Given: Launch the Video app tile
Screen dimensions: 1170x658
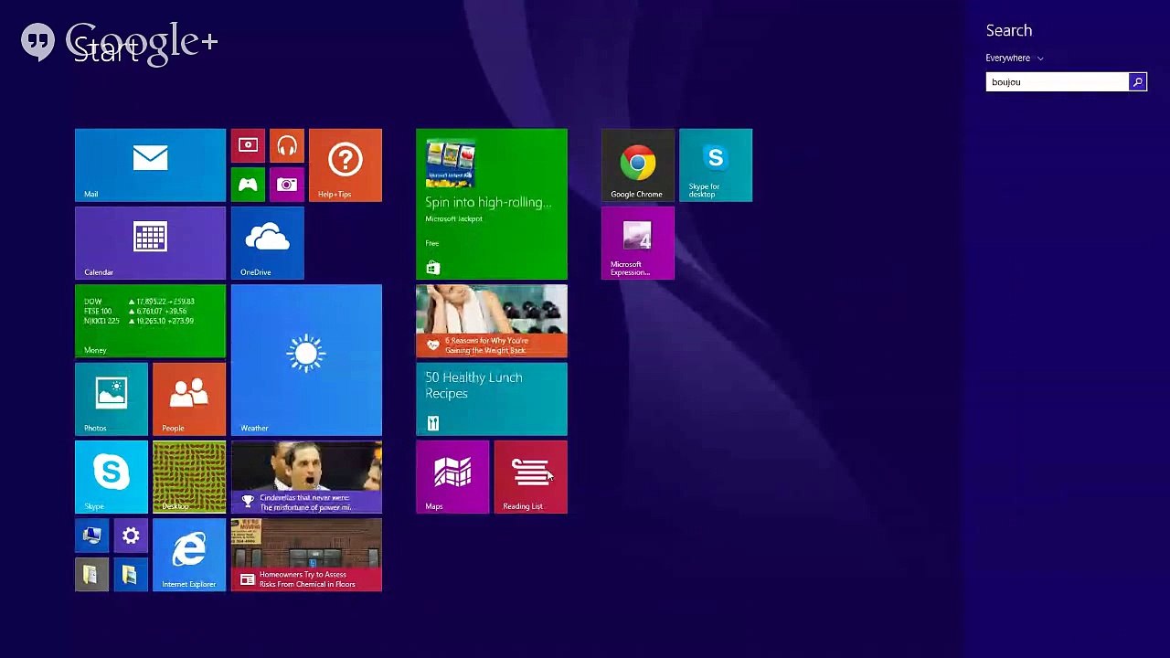Looking at the screenshot, I should (248, 145).
